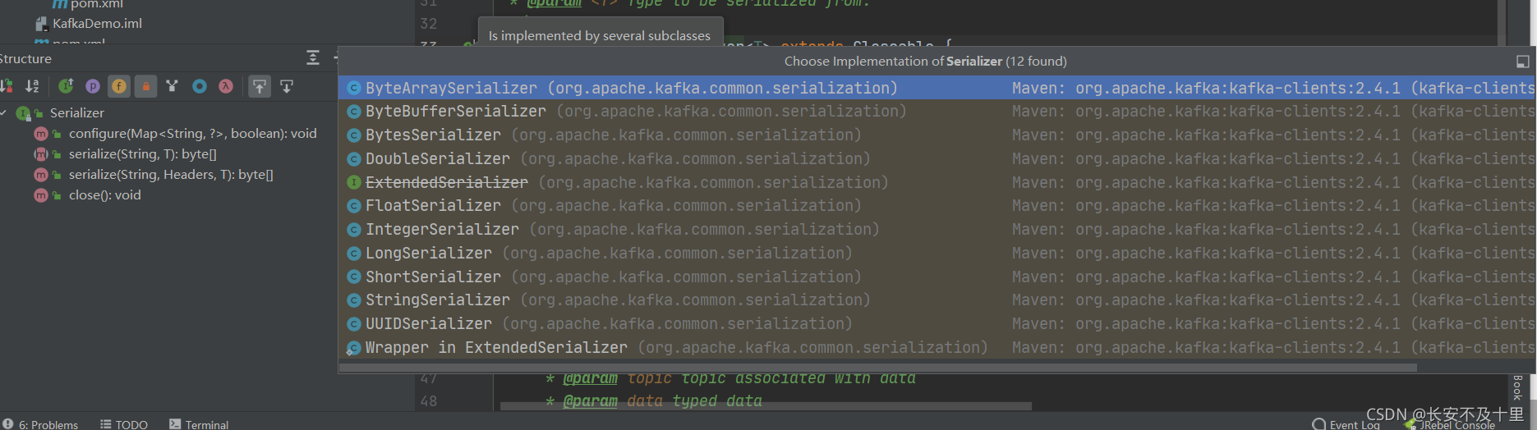The height and width of the screenshot is (430, 1537).
Task: Click class icon next to ByteArraySerializer
Action: point(353,88)
